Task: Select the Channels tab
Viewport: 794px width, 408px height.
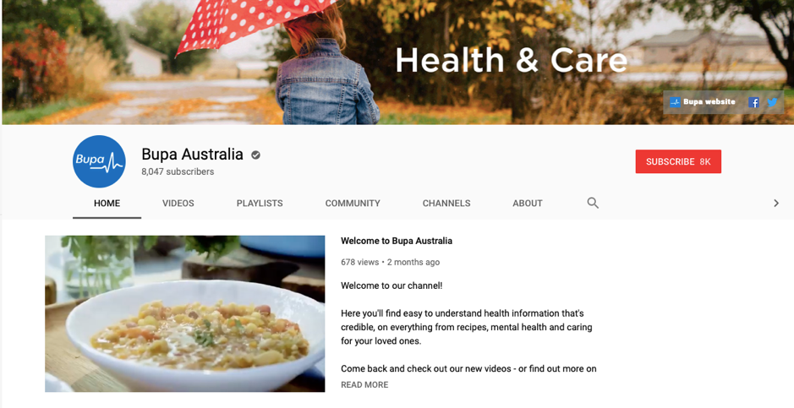Action: pyautogui.click(x=446, y=204)
